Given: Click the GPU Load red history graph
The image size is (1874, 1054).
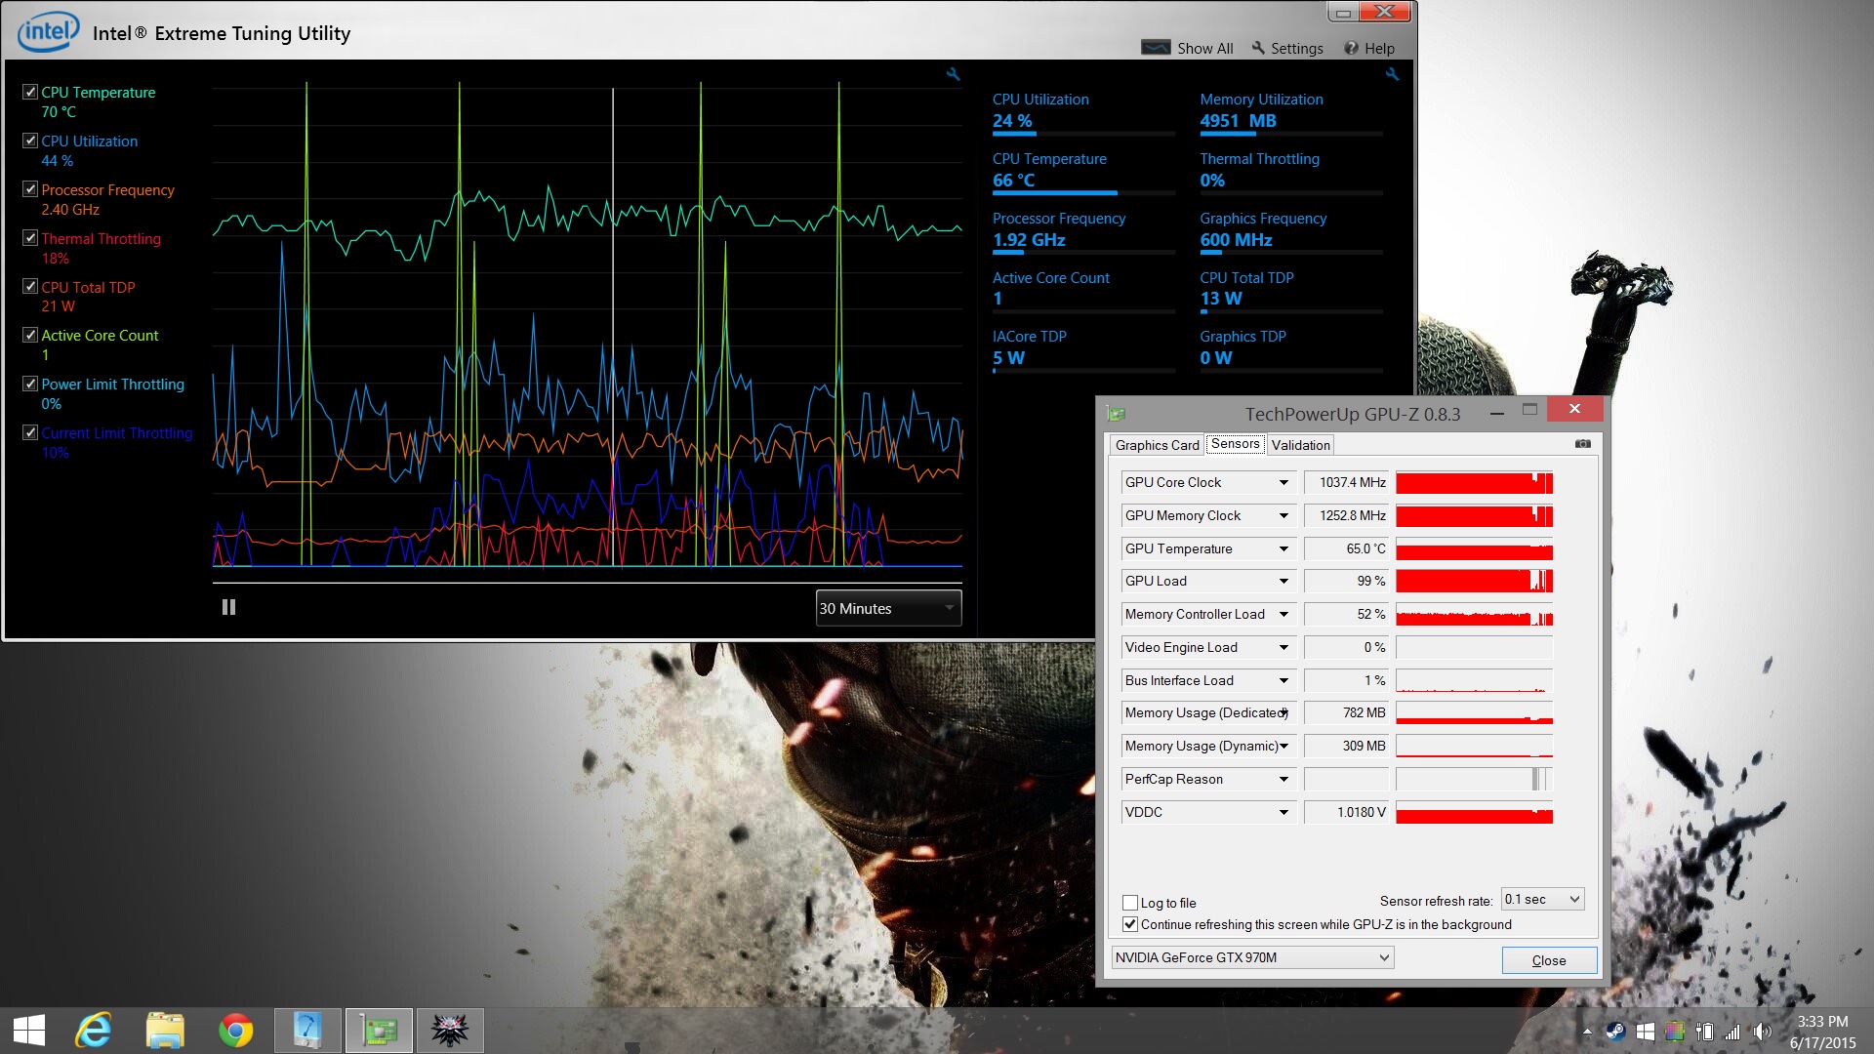Looking at the screenshot, I should click(1474, 581).
